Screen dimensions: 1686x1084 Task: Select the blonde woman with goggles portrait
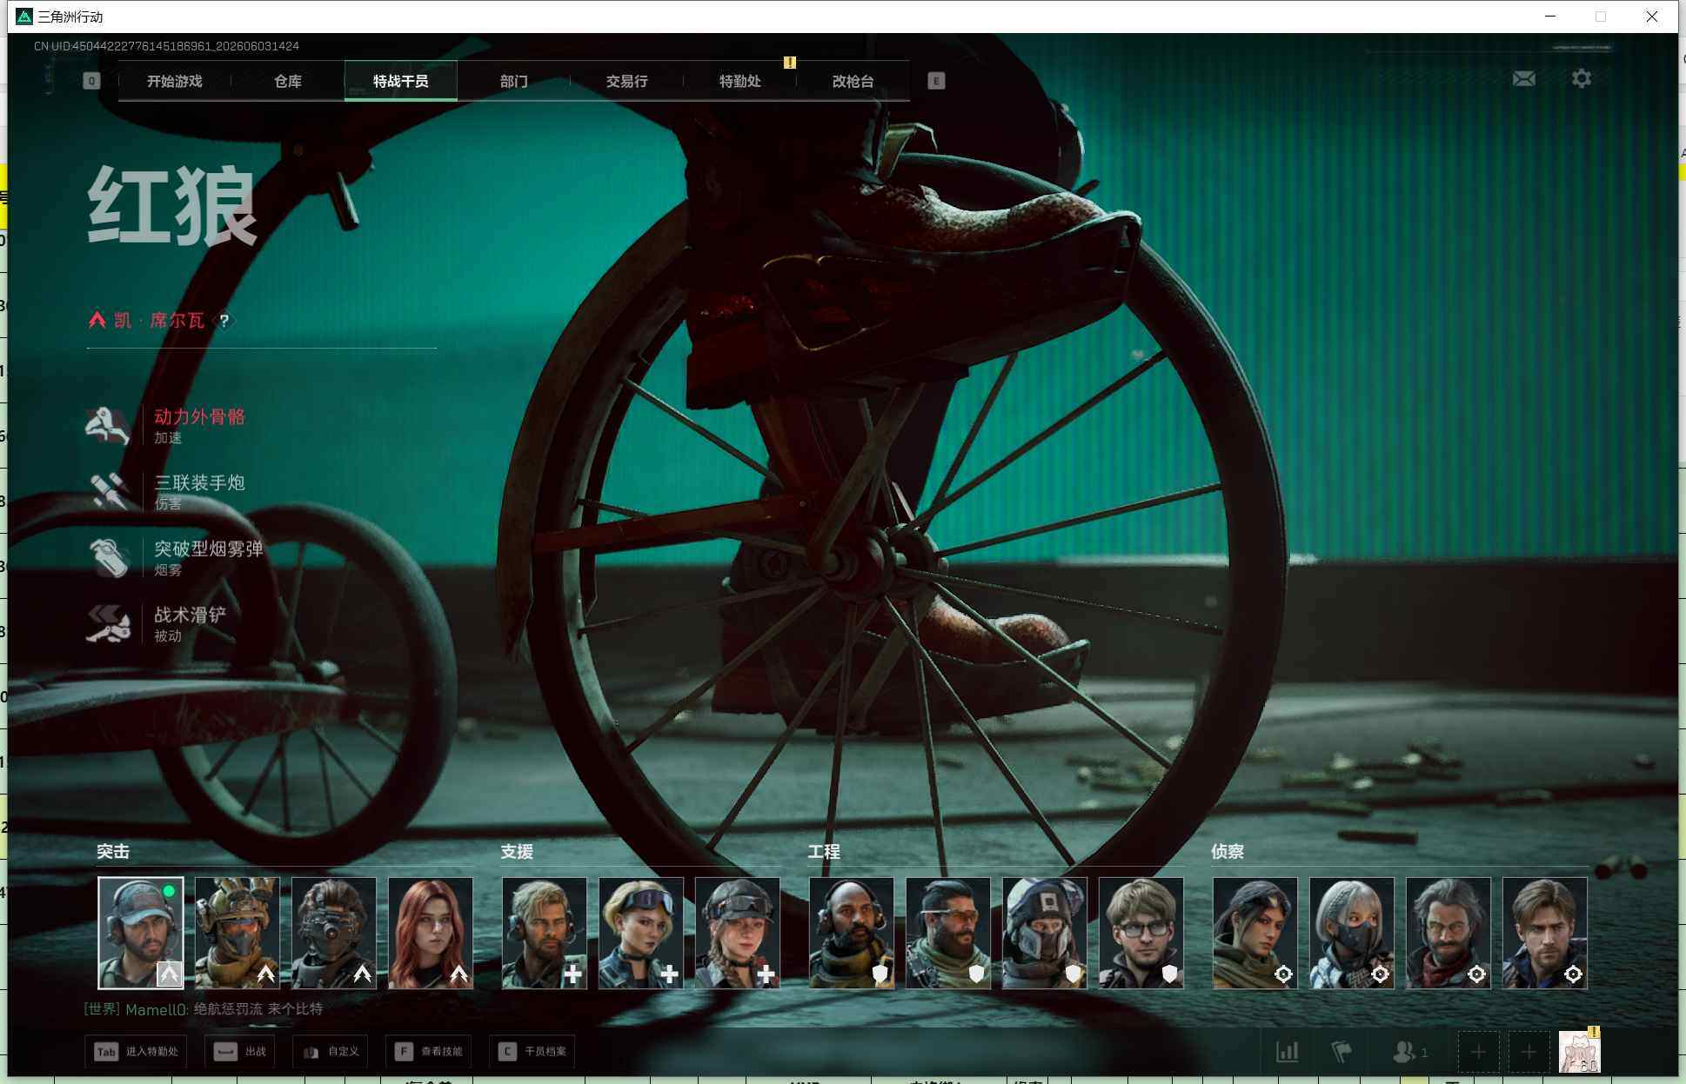[x=641, y=933]
